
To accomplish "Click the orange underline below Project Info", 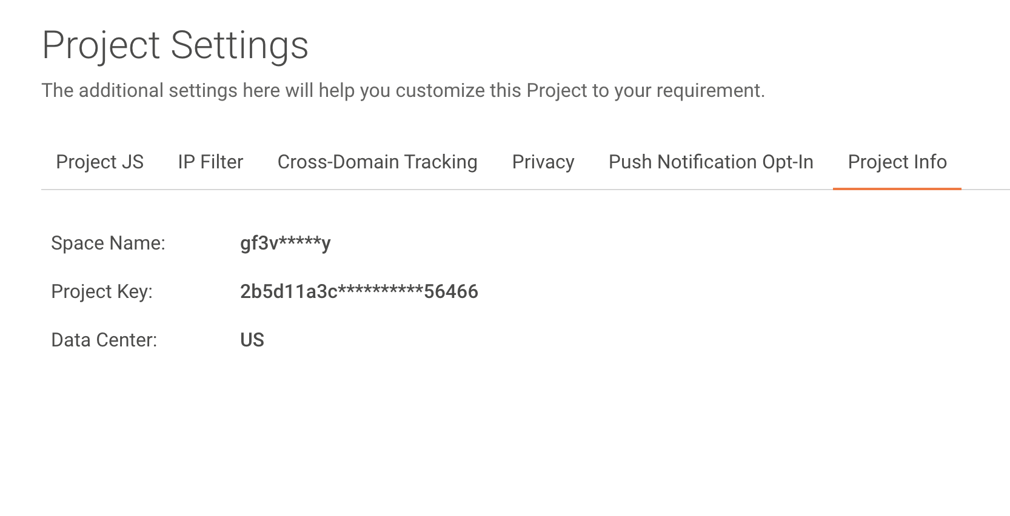I will [x=898, y=189].
